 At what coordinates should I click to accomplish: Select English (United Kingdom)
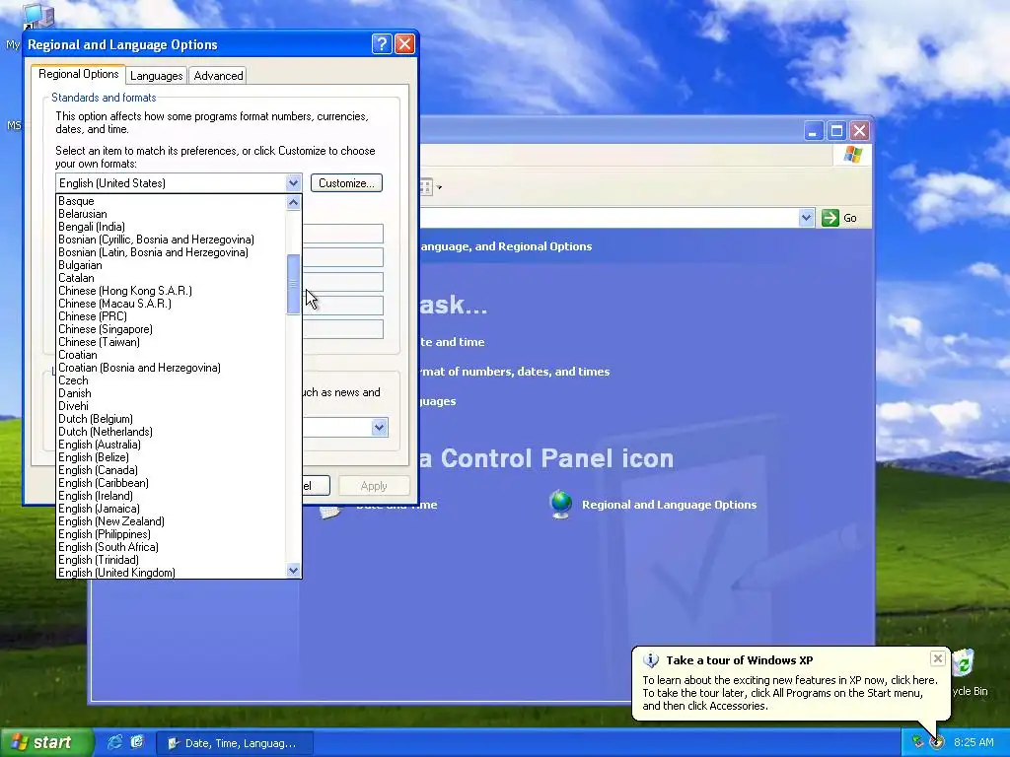tap(171, 573)
